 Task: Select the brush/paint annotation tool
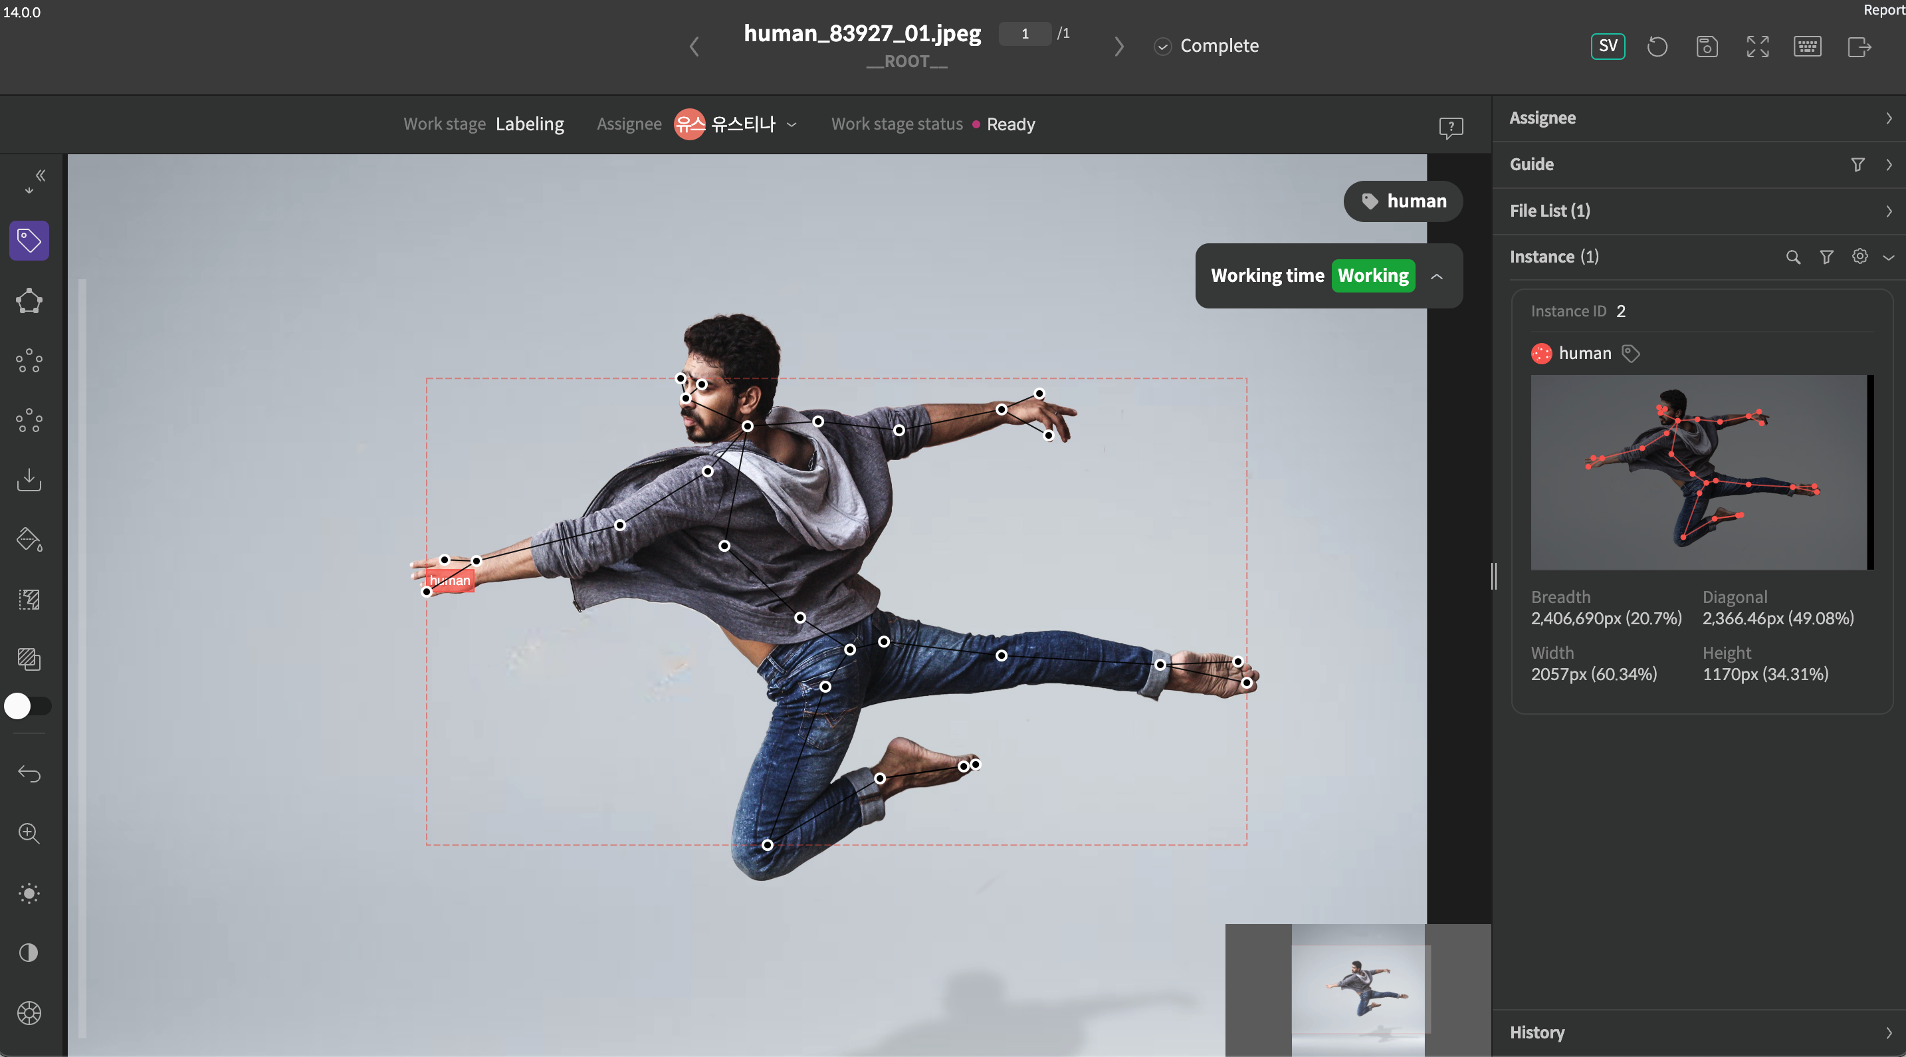(x=29, y=539)
